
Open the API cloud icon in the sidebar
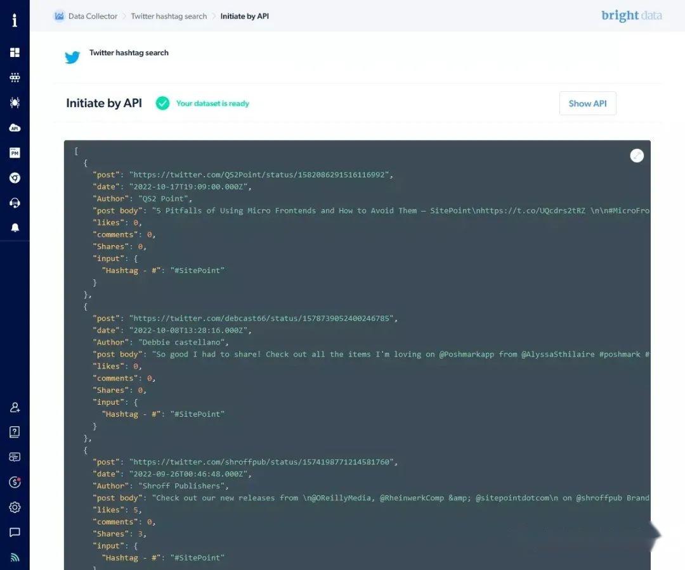15,128
